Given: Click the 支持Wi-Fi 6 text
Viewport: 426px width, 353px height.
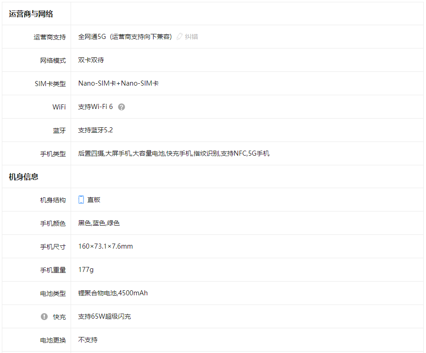Looking at the screenshot, I should pos(96,107).
